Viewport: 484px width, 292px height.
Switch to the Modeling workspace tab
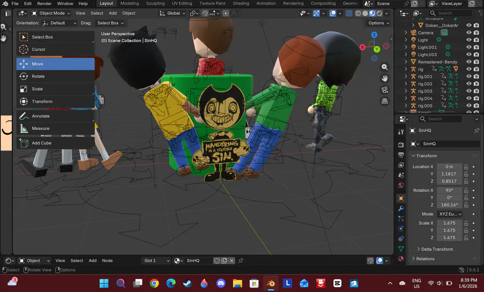[x=130, y=3]
